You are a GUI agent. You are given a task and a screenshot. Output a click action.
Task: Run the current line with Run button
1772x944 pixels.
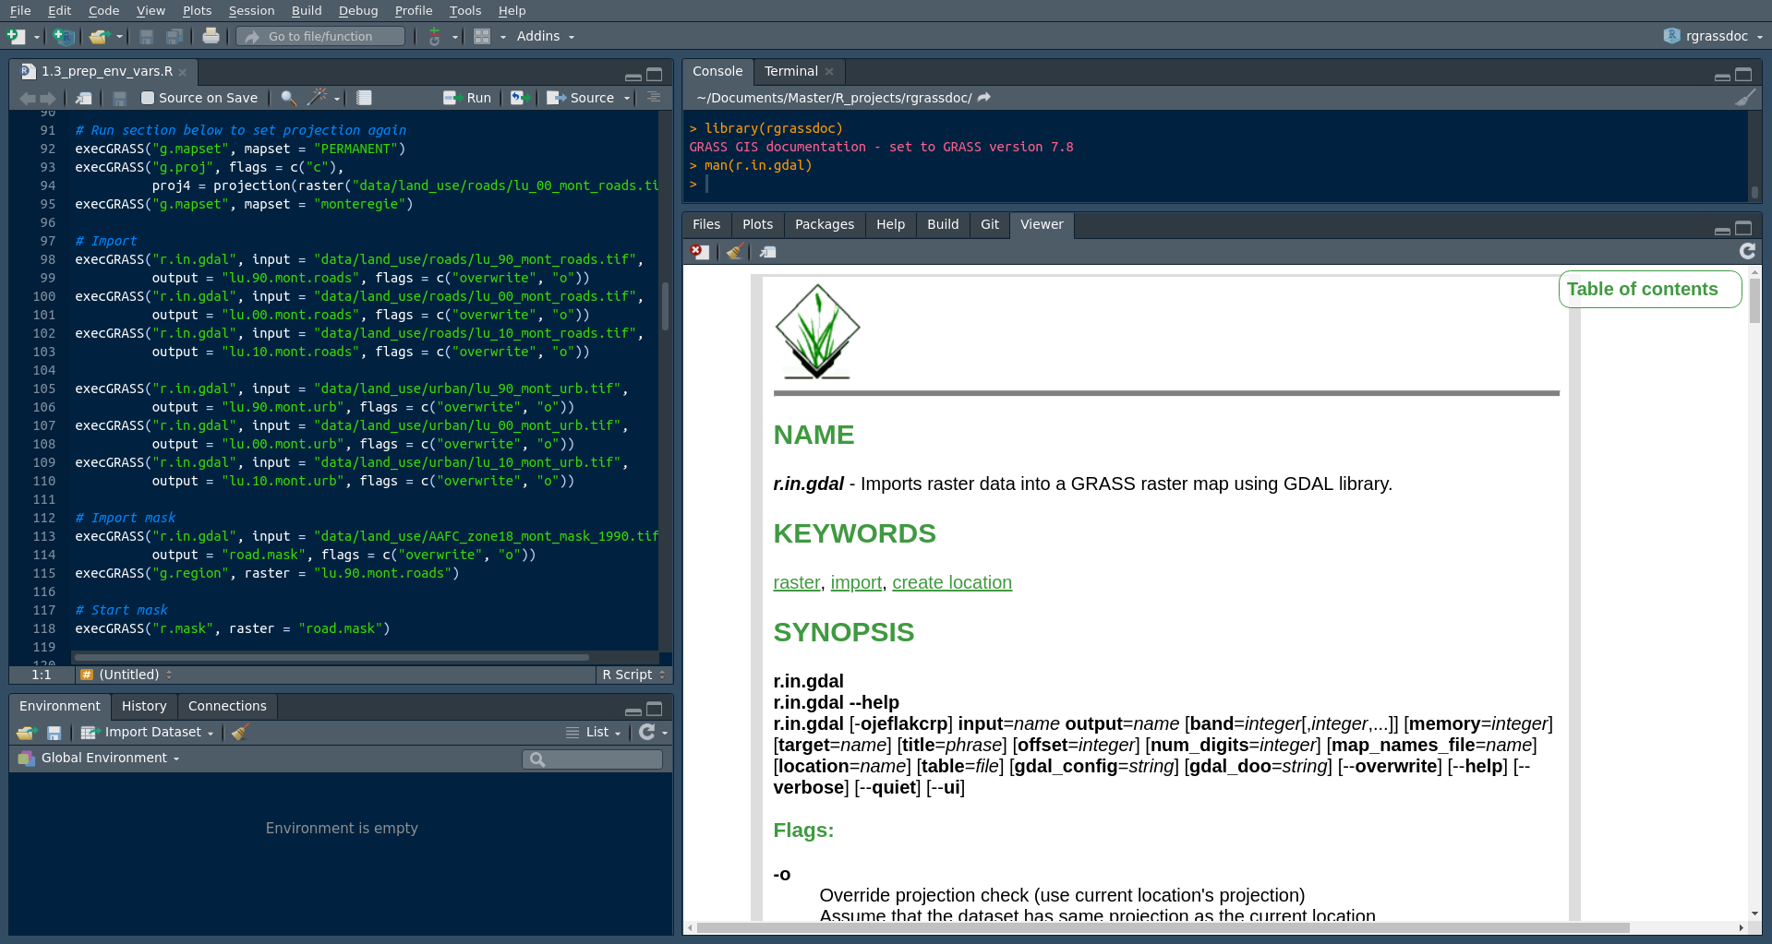[467, 98]
